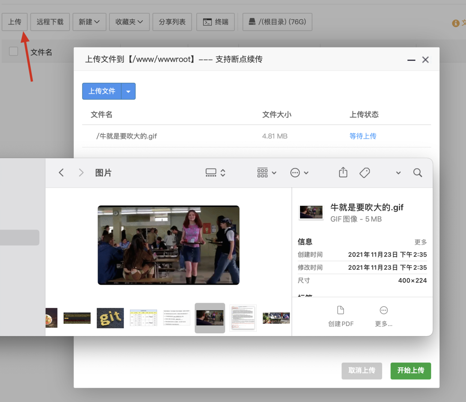This screenshot has width=466, height=402.
Task: Expand the upload file dropdown arrow
Action: pos(128,91)
